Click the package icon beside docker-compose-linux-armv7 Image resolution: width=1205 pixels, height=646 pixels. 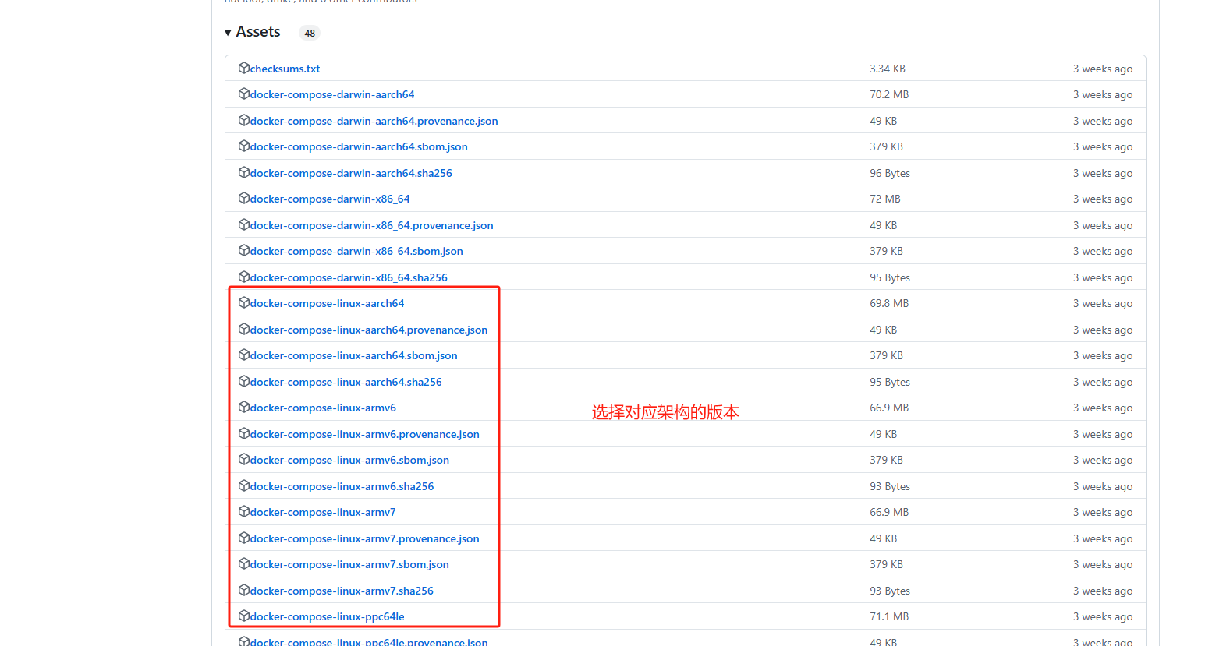click(244, 512)
